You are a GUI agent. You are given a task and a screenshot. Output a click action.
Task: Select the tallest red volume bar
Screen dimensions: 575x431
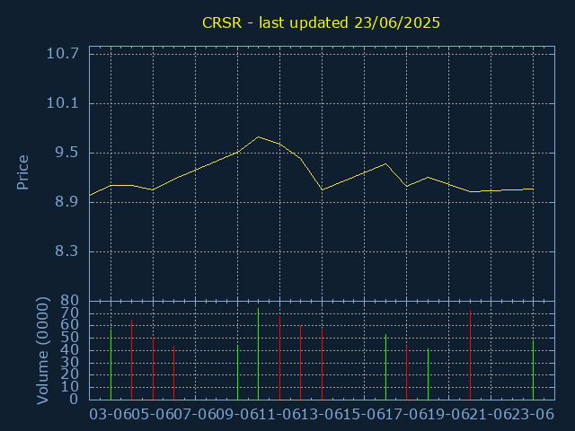coord(470,355)
